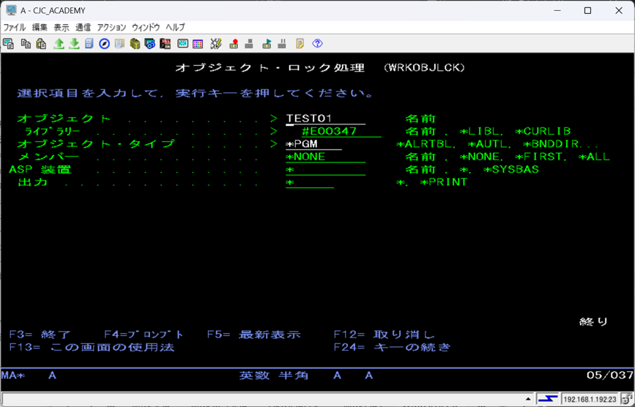Open the 表示 menu
The image size is (635, 407).
point(62,28)
